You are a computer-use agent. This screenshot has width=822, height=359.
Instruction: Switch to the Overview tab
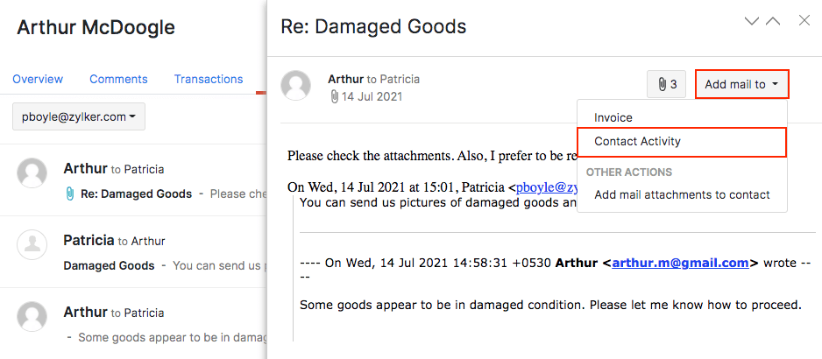pyautogui.click(x=38, y=79)
